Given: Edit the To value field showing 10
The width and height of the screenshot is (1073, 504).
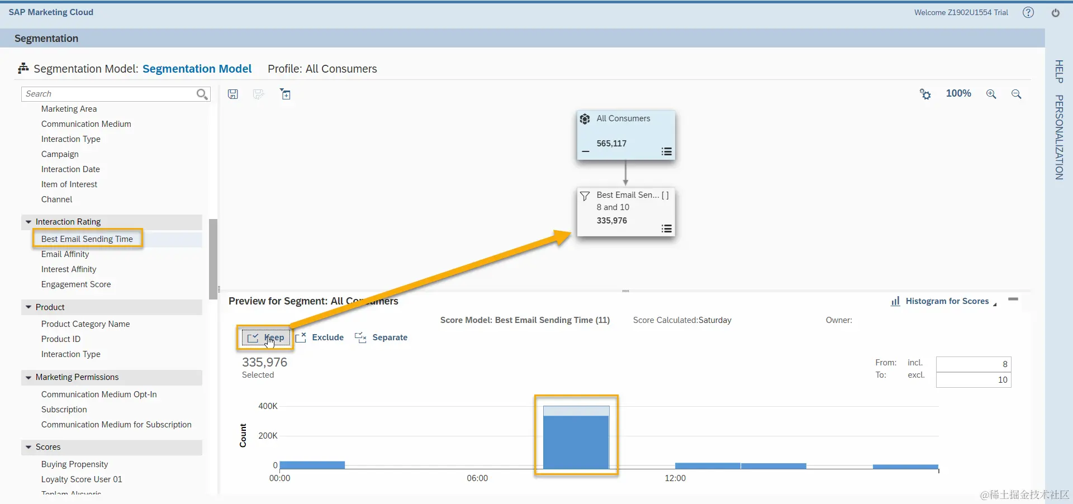Looking at the screenshot, I should tap(974, 380).
